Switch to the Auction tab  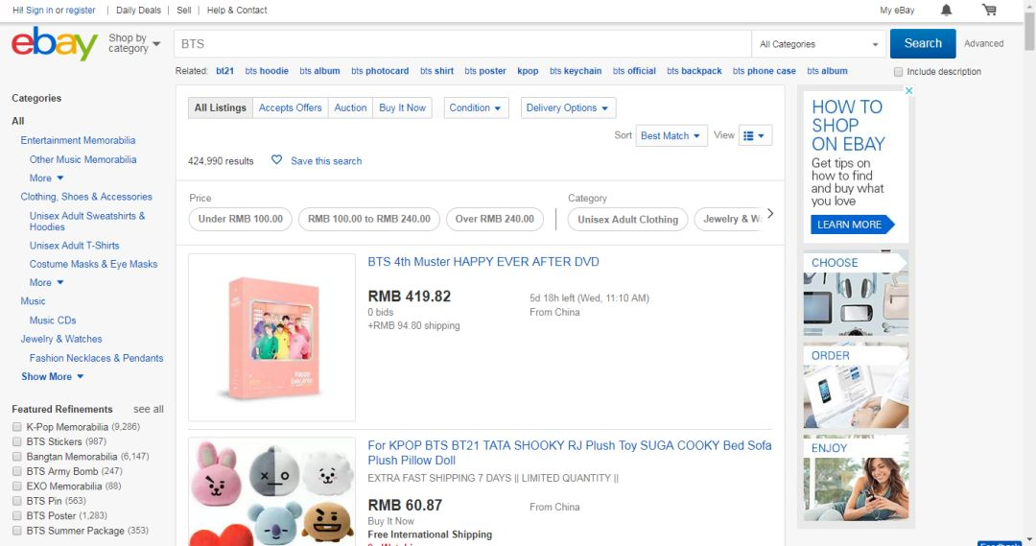click(x=350, y=107)
